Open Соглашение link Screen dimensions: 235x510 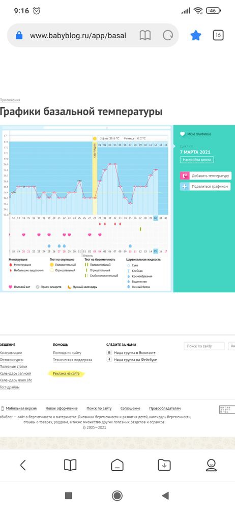tap(130, 408)
